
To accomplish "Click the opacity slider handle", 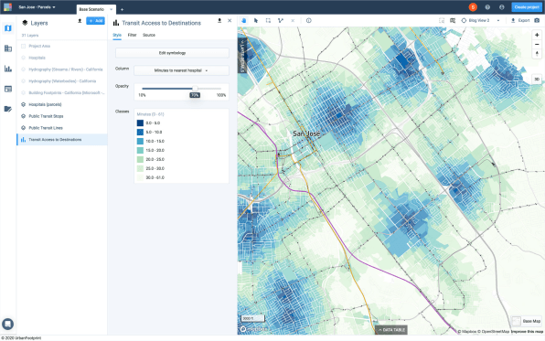I will pyautogui.click(x=195, y=89).
